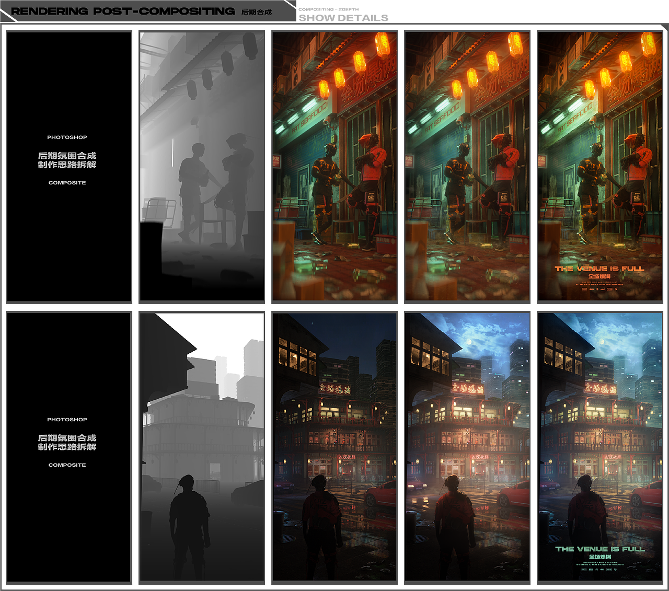This screenshot has height=591, width=669.
Task: Click 全场爆满 under the green poster title
Action: click(600, 557)
